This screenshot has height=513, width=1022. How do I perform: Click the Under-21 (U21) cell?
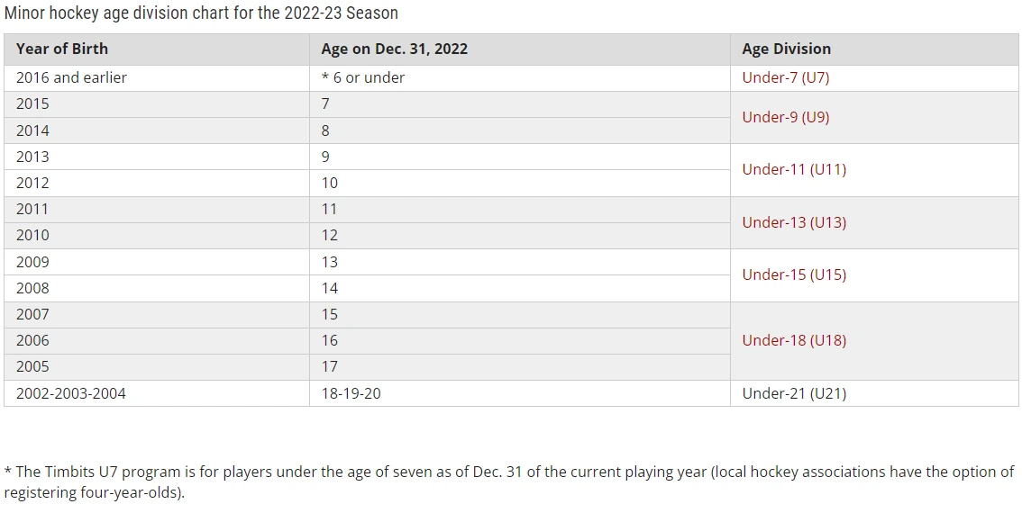click(x=874, y=393)
